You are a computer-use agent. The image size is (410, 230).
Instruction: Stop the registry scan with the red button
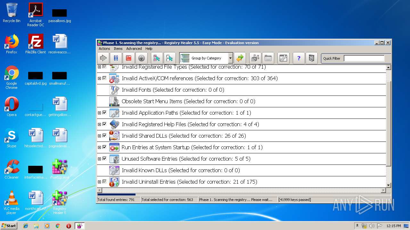click(129, 58)
